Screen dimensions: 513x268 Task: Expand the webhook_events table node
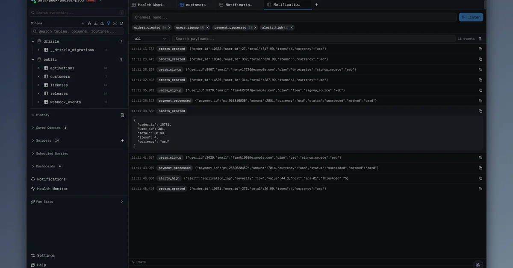click(38, 102)
